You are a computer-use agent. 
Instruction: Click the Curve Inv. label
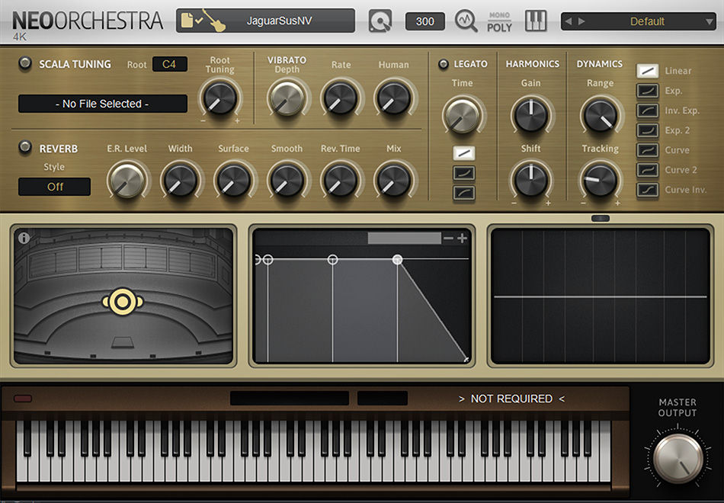686,189
